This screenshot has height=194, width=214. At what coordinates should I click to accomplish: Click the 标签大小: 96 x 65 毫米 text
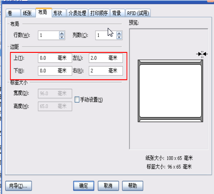point(169,167)
